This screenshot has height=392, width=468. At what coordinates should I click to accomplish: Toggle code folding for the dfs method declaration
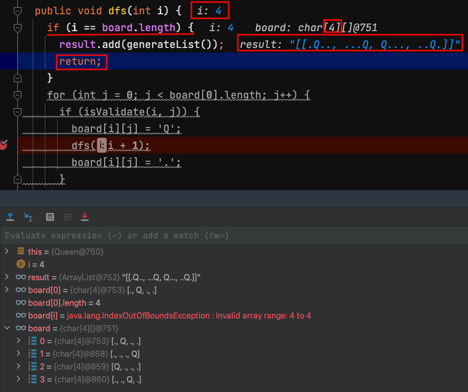pyautogui.click(x=18, y=11)
